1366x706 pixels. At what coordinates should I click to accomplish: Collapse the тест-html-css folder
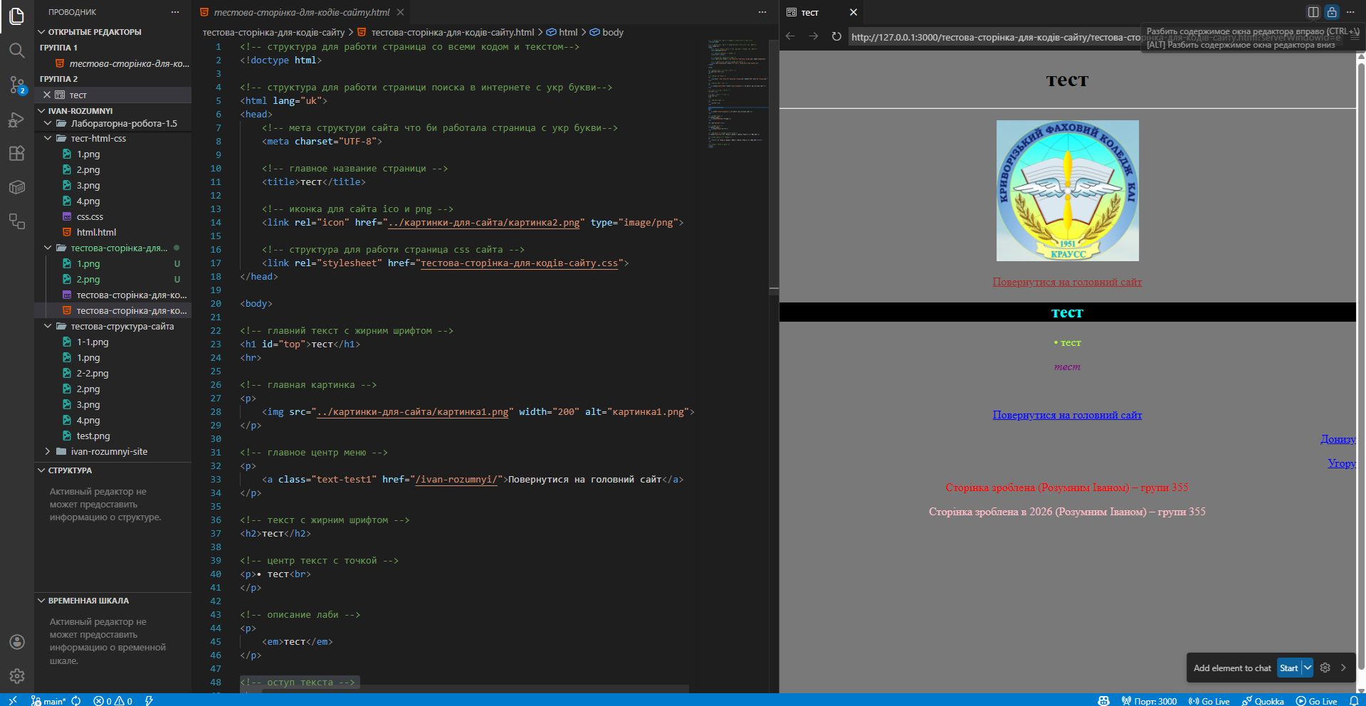98,138
